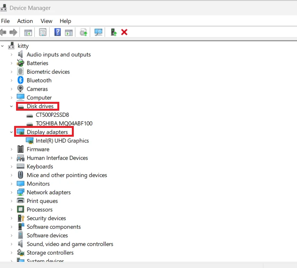Expand the Bluetooth category arrow
This screenshot has height=268, width=297.
pyautogui.click(x=11, y=80)
